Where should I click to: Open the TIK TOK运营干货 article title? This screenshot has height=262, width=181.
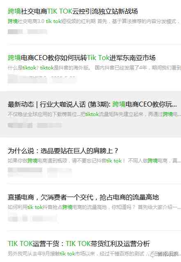[x=79, y=243]
